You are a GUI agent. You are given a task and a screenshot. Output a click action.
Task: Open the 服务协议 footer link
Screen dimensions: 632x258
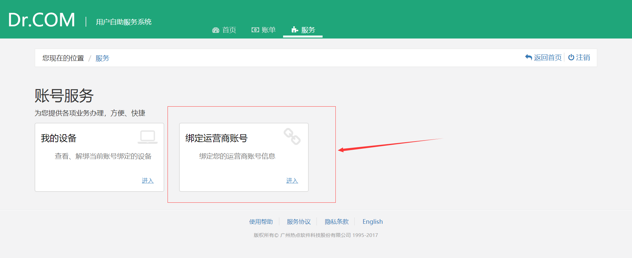299,222
